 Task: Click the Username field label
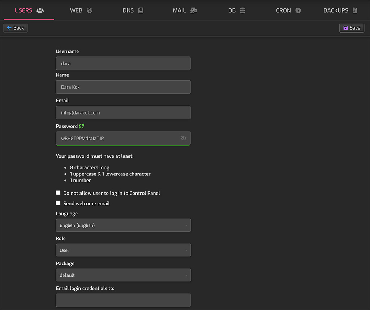(x=67, y=51)
